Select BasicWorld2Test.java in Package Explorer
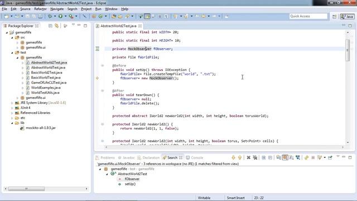 [x=46, y=73]
